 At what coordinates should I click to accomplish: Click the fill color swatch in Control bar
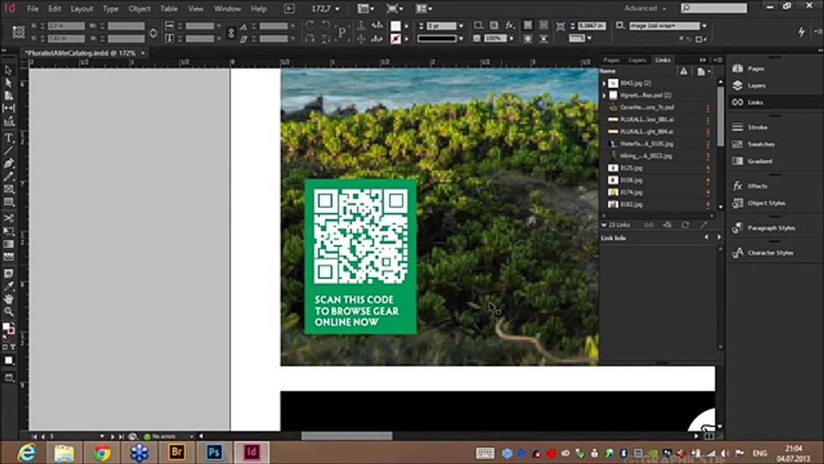click(x=395, y=26)
